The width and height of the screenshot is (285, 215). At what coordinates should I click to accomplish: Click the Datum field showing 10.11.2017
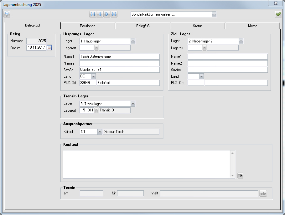click(36, 47)
